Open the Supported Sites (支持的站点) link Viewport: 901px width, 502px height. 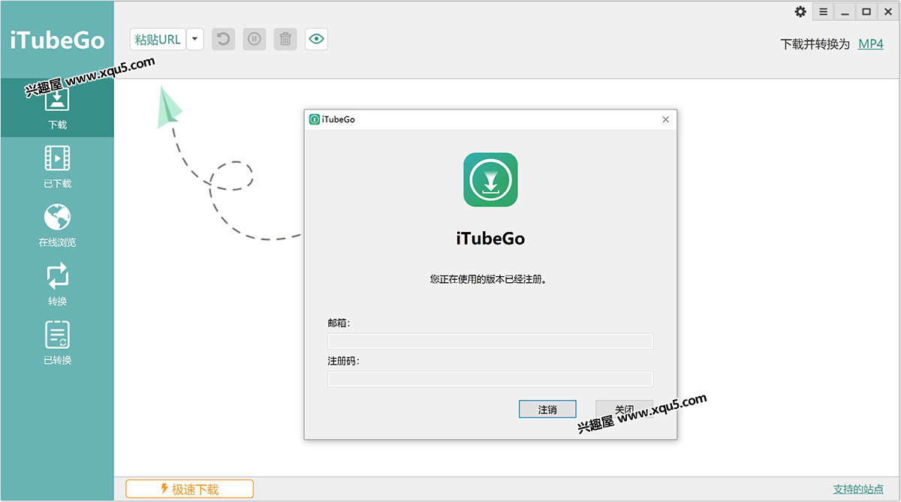pyautogui.click(x=858, y=489)
